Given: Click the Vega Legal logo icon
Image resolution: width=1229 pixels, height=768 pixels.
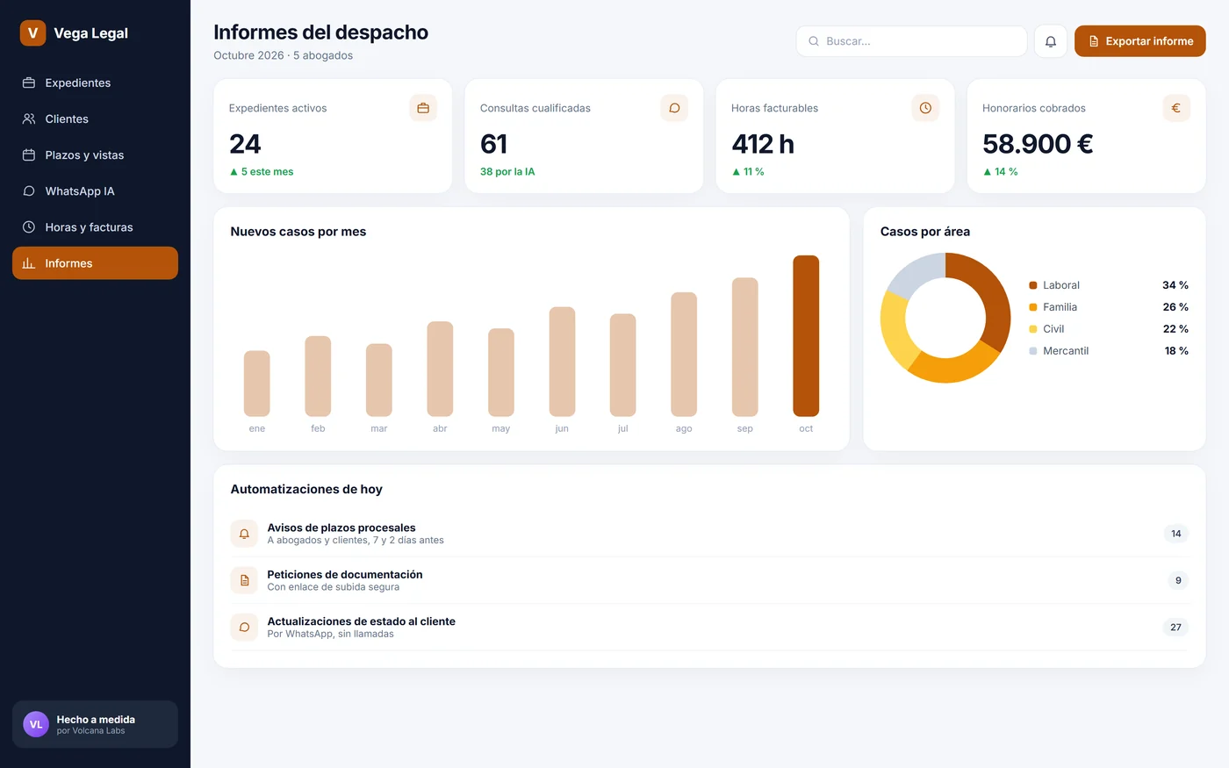Looking at the screenshot, I should click(x=32, y=33).
